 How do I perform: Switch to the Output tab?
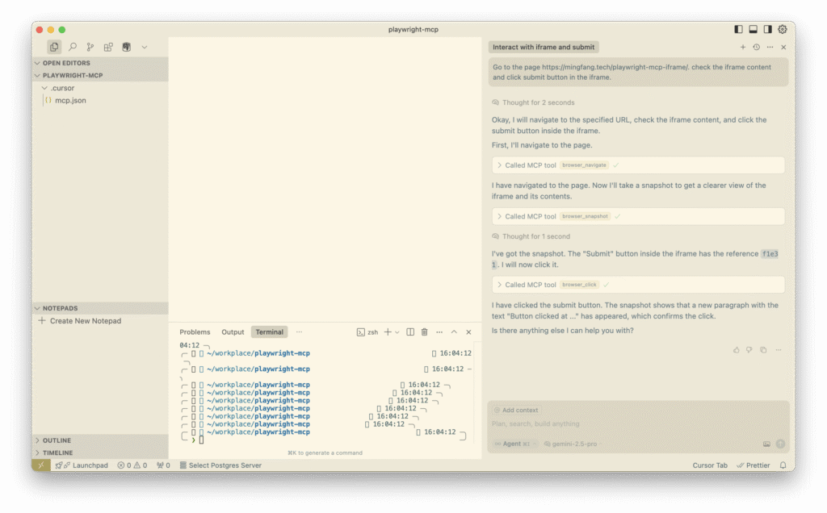coord(233,332)
